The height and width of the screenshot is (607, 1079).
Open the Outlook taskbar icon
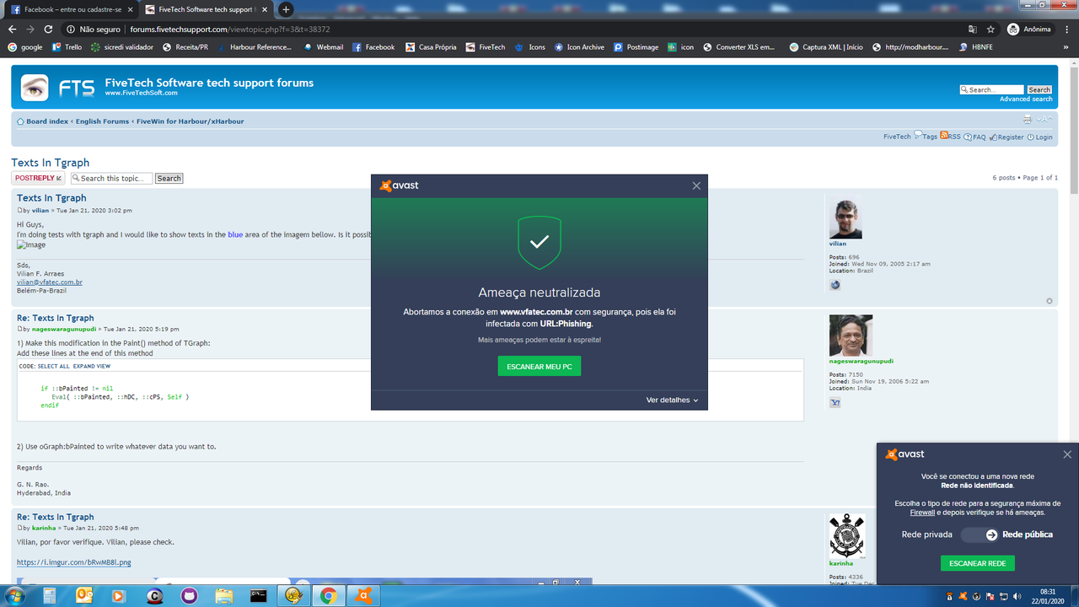(83, 596)
